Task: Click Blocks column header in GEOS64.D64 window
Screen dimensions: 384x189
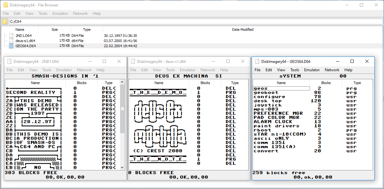Action: [326, 83]
